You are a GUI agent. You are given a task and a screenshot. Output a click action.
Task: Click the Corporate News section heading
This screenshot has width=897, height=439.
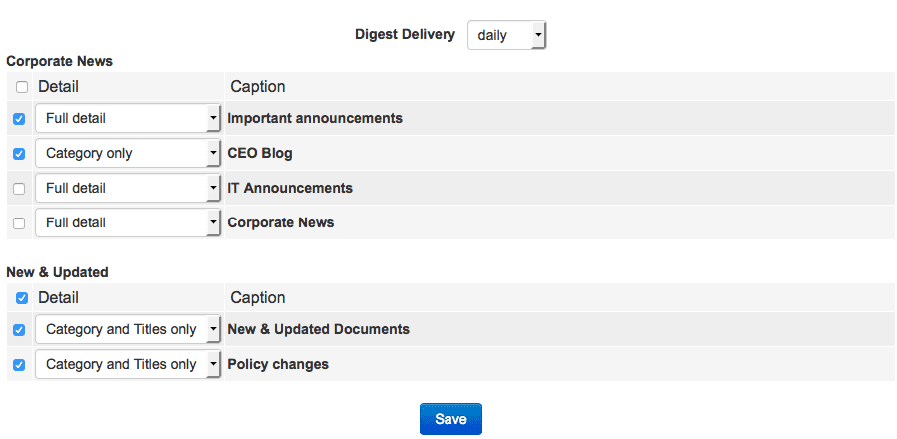(60, 61)
